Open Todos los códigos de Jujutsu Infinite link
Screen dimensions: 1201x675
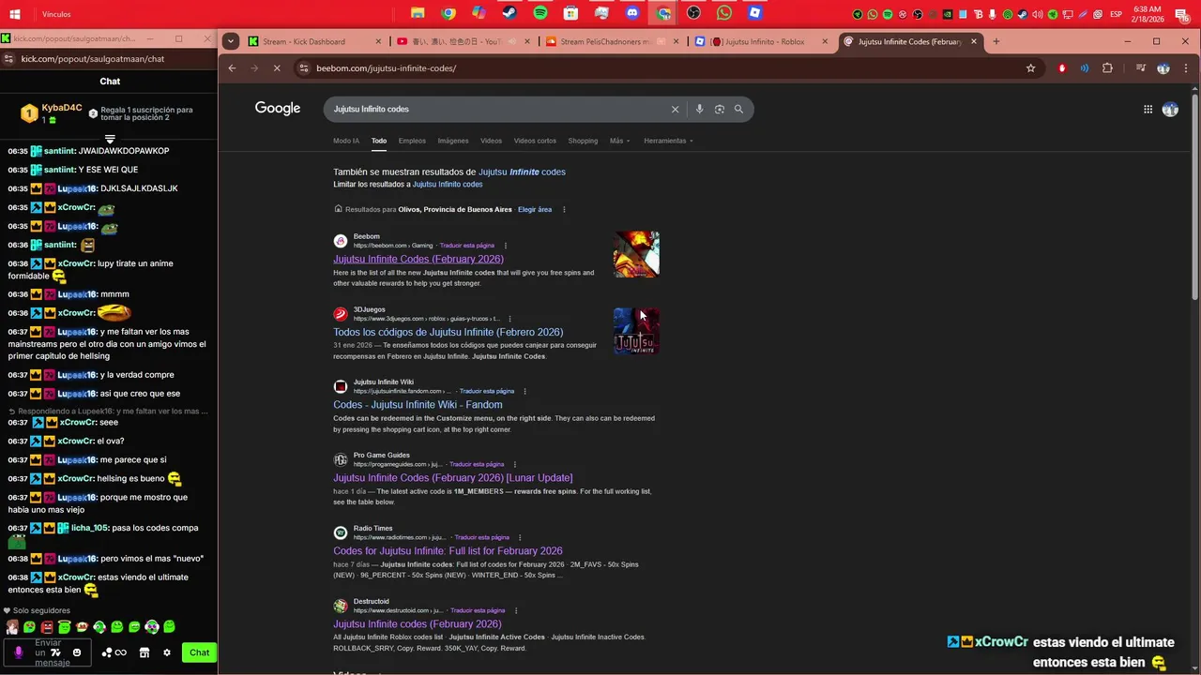click(448, 332)
